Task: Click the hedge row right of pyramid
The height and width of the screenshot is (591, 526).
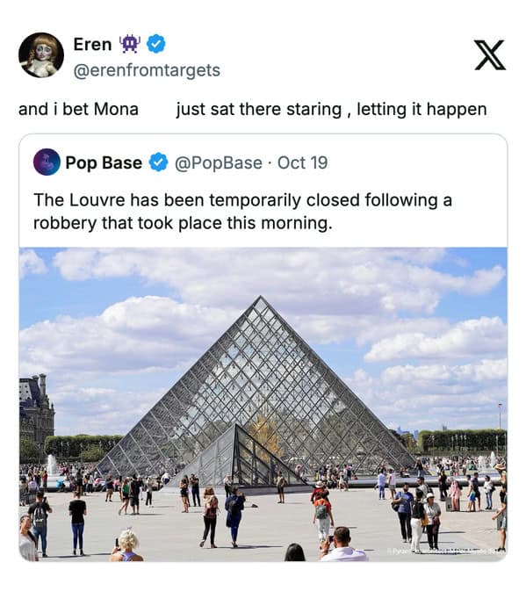Action: [463, 441]
